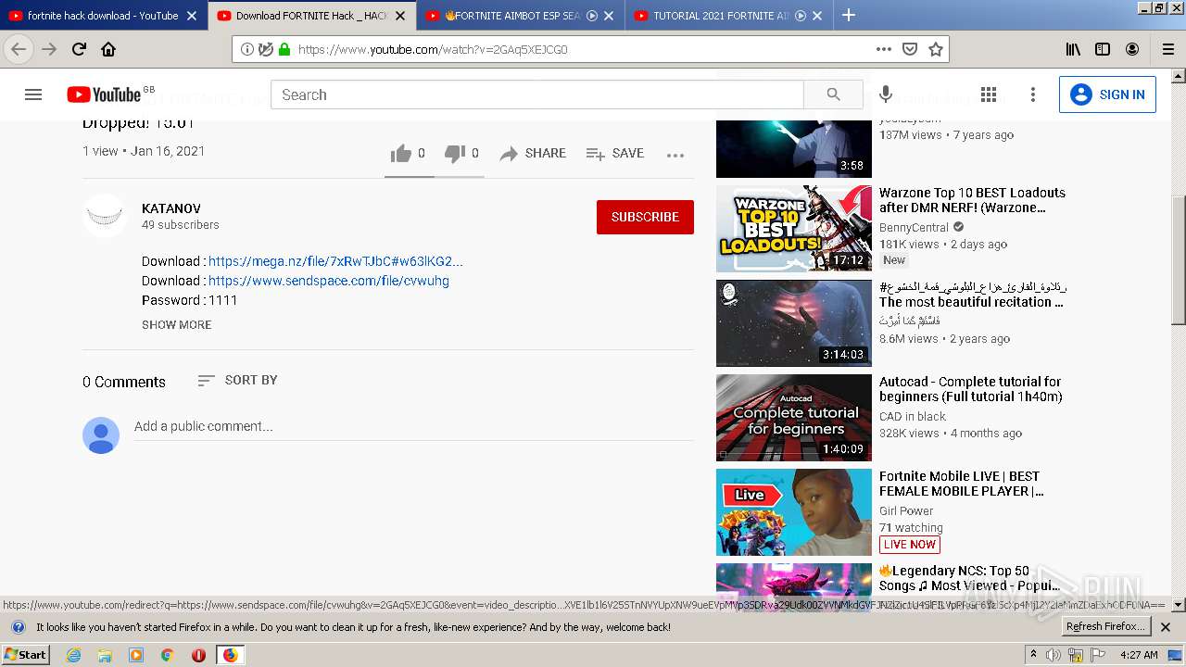Open tracking protection shield icon in address bar
The image size is (1186, 667).
[266, 49]
